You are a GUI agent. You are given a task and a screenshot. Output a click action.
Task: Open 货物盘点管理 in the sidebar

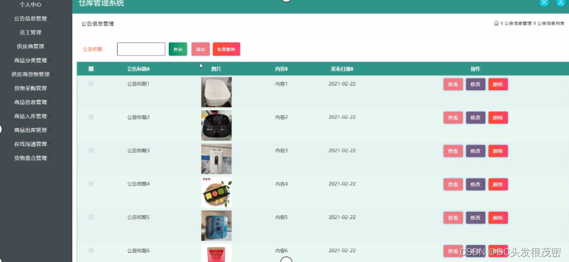pyautogui.click(x=30, y=158)
